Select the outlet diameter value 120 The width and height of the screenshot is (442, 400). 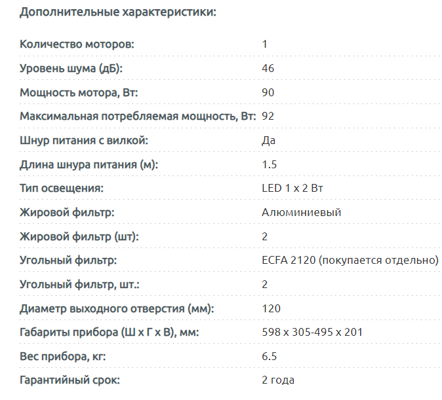271,308
